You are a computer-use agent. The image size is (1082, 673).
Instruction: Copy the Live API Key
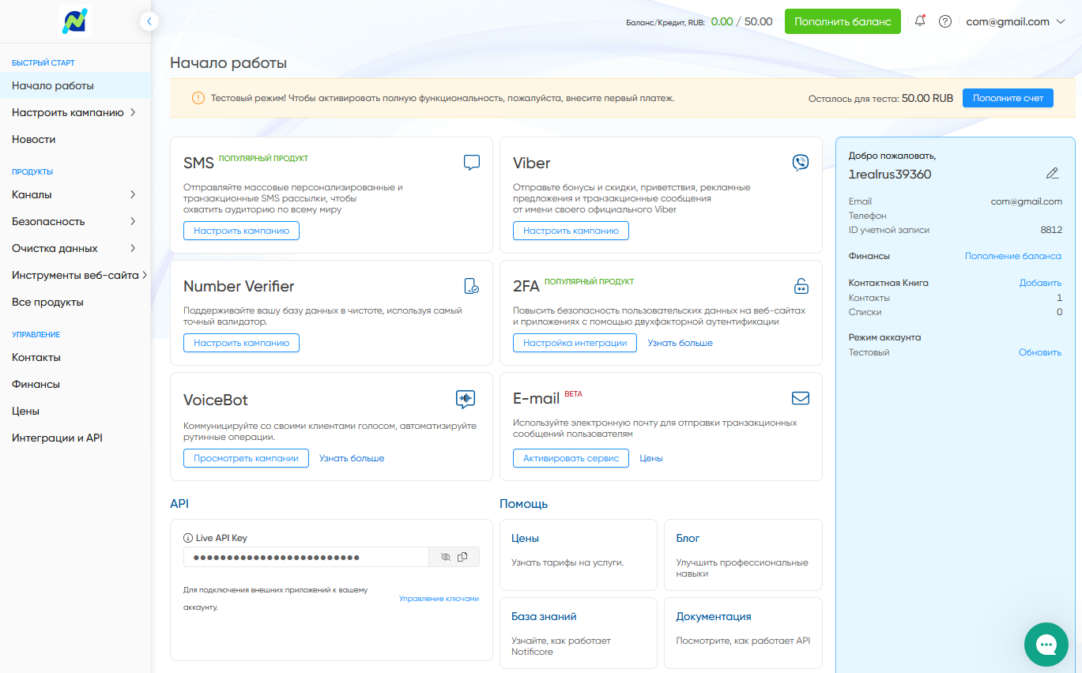[462, 557]
